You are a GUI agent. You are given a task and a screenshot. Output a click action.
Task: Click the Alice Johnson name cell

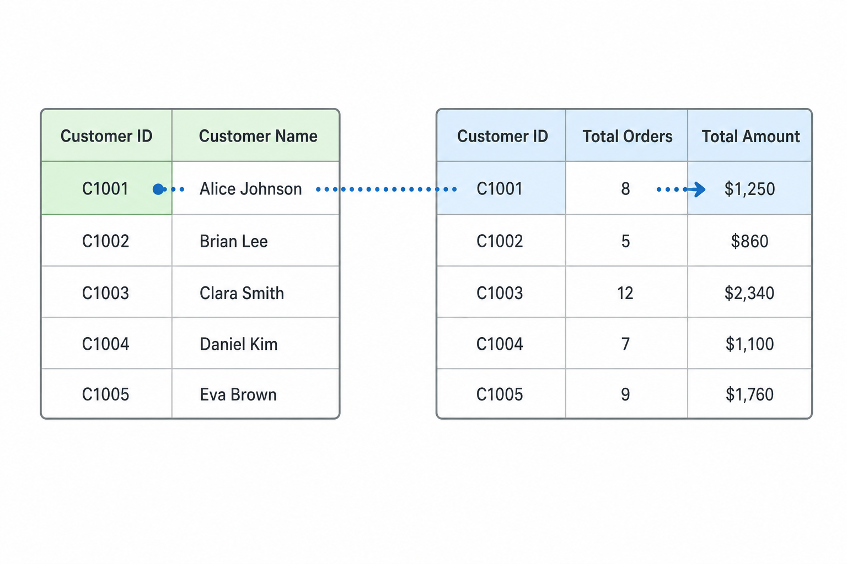tap(256, 188)
